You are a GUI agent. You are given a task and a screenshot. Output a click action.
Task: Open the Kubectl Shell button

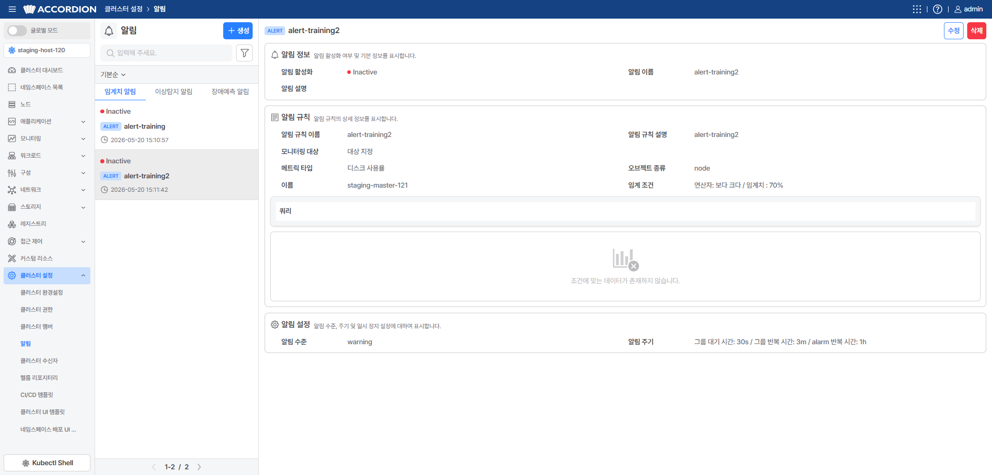(x=47, y=463)
